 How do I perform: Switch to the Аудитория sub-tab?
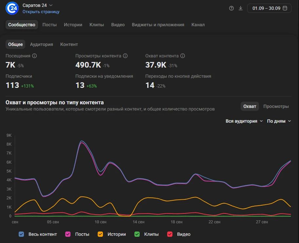click(41, 44)
